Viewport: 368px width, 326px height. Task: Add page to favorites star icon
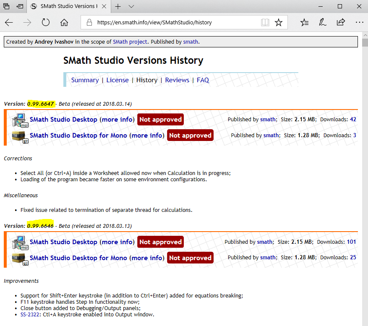(279, 23)
